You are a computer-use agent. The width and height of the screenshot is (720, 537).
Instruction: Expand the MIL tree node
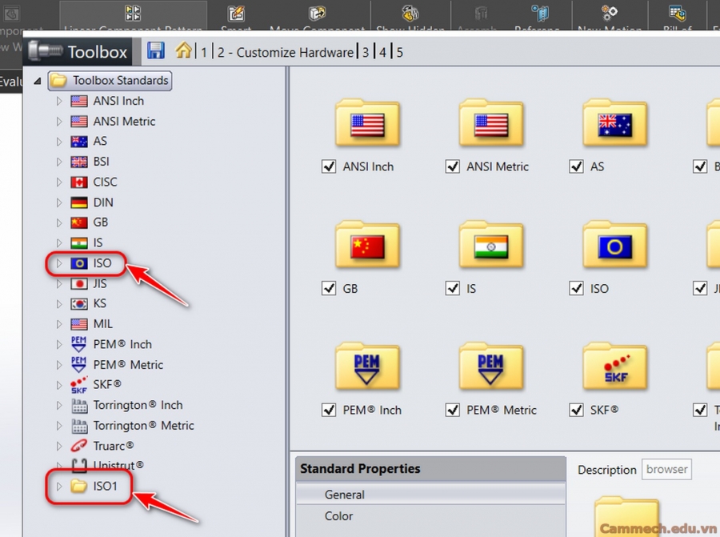(59, 324)
